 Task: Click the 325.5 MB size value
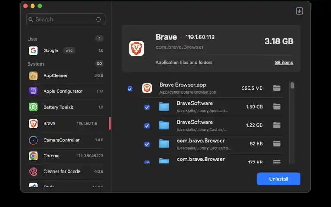(x=252, y=88)
